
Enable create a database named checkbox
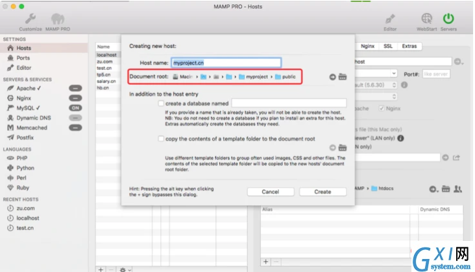(x=161, y=104)
